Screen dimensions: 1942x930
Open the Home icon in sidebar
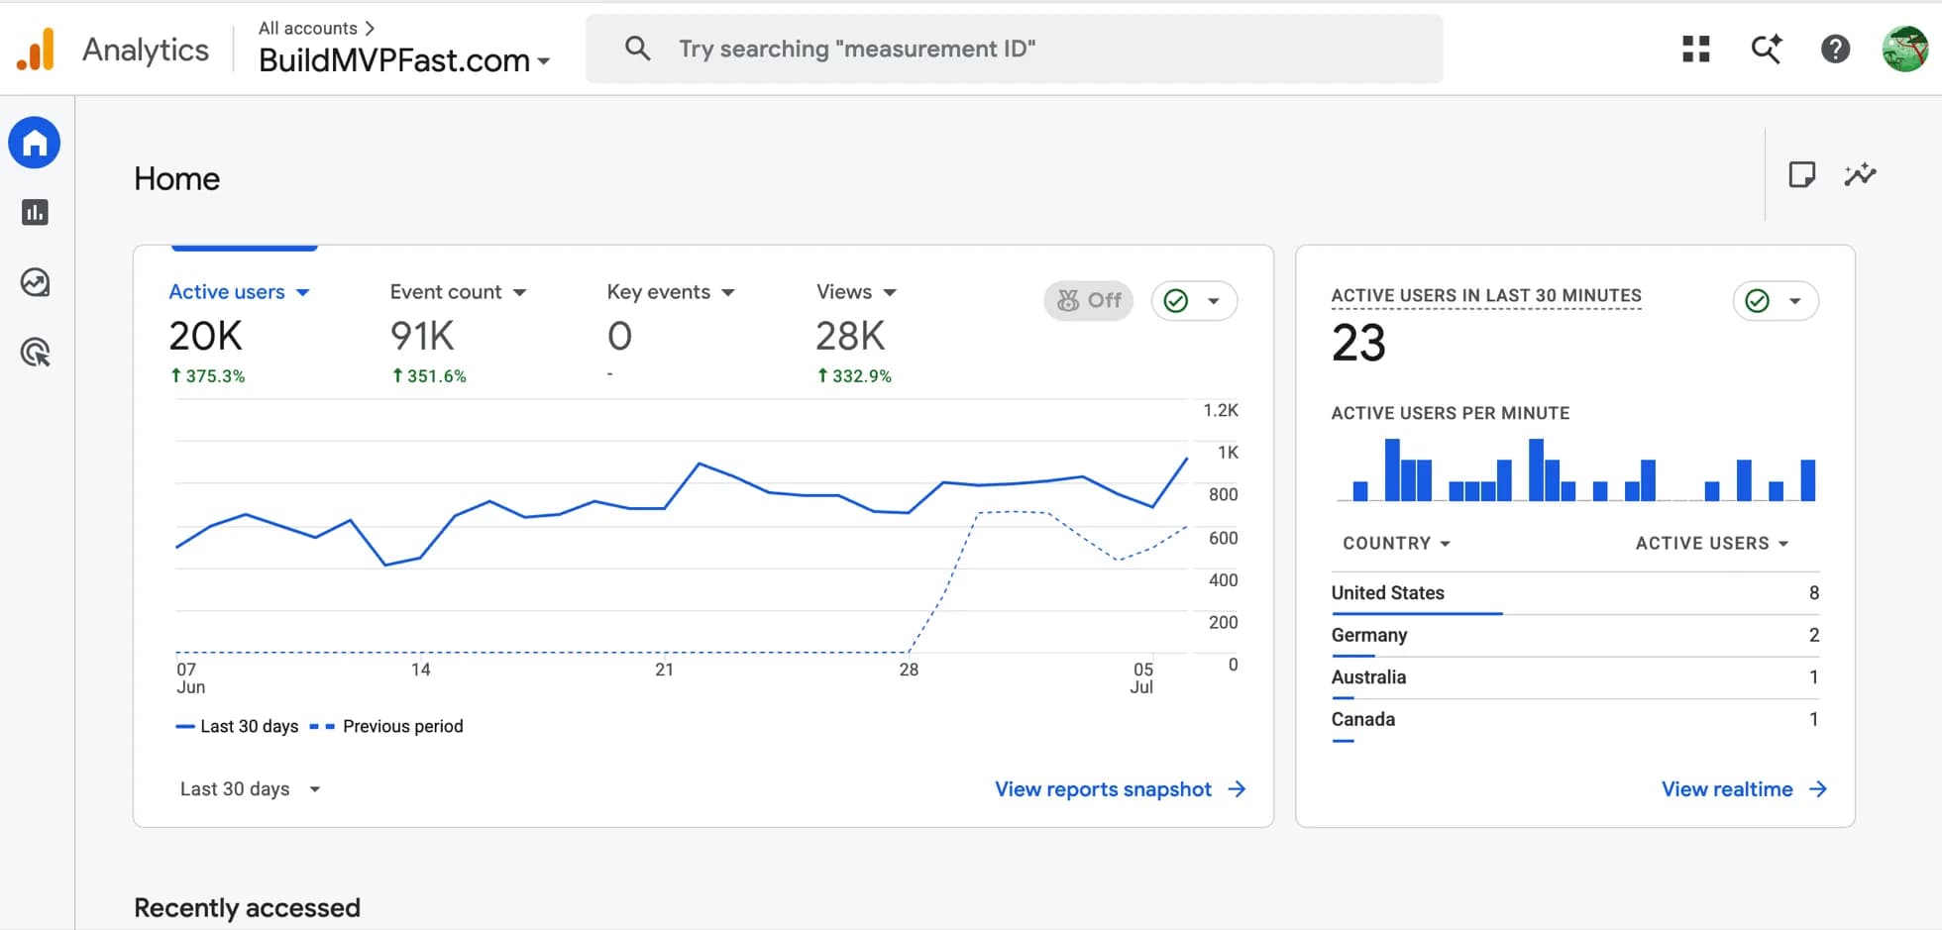coord(35,143)
